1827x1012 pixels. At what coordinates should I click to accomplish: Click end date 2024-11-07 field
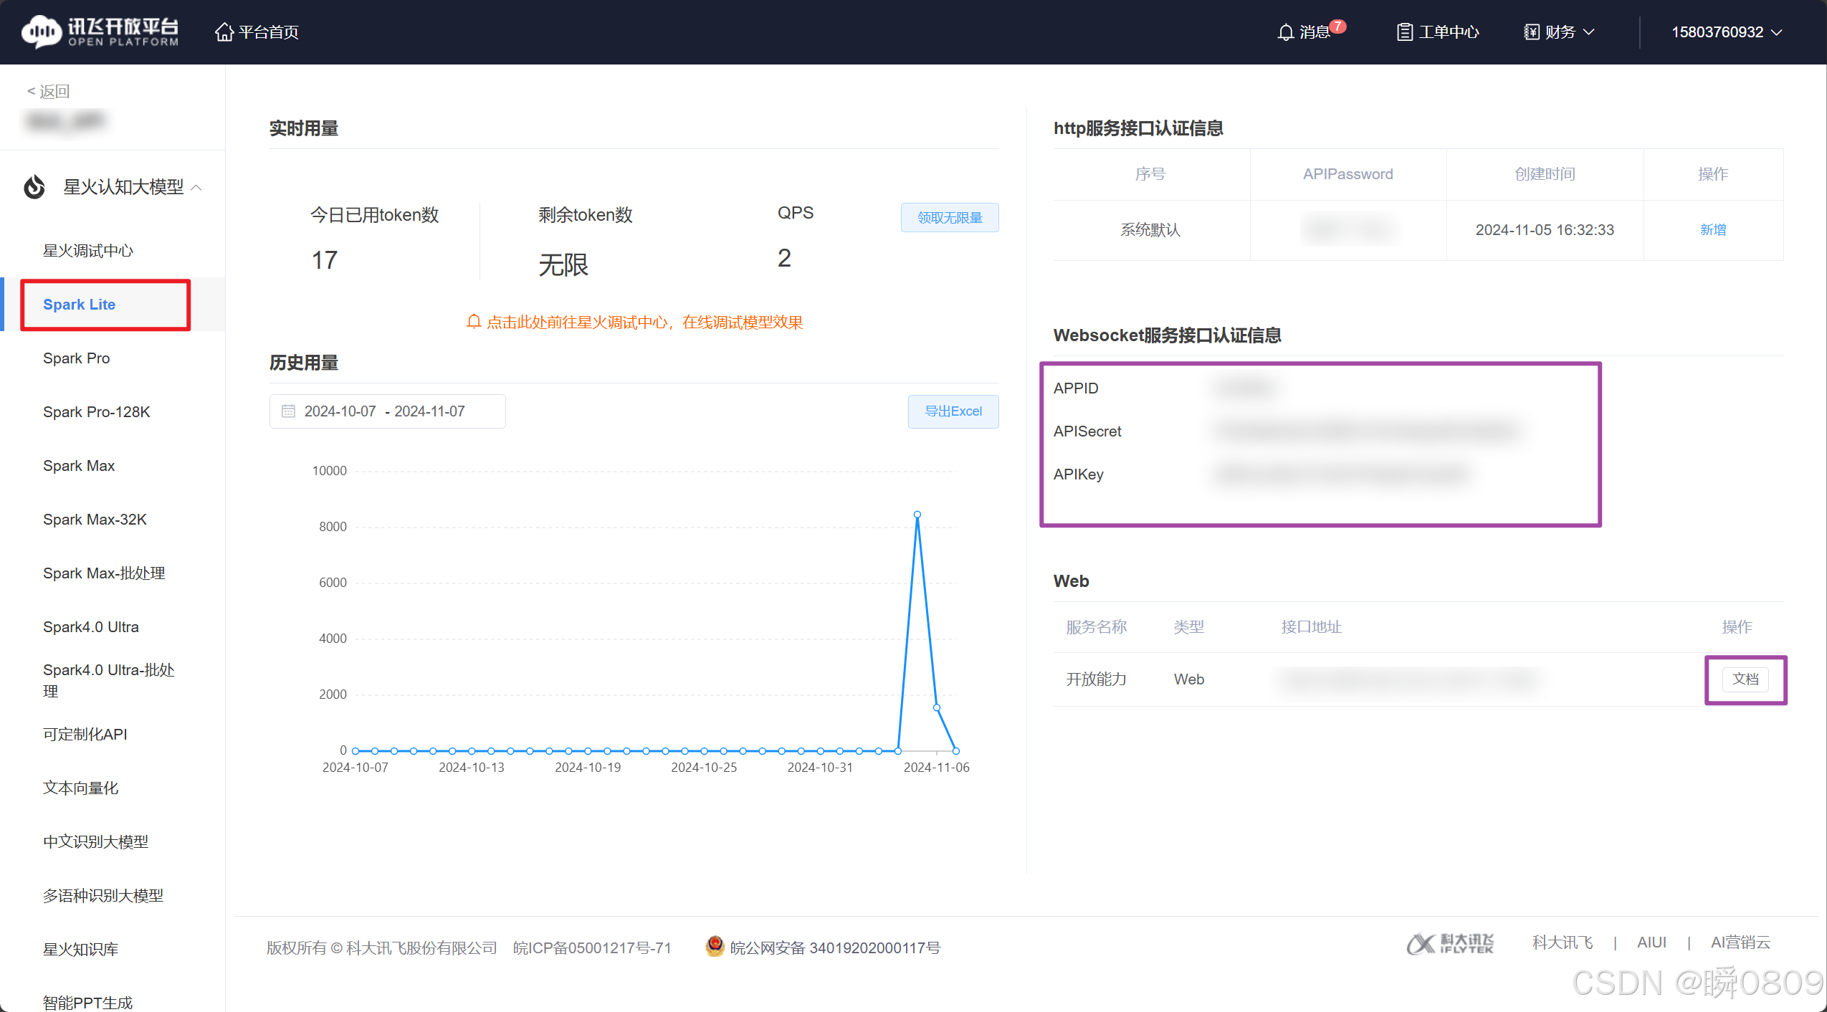[x=429, y=411]
